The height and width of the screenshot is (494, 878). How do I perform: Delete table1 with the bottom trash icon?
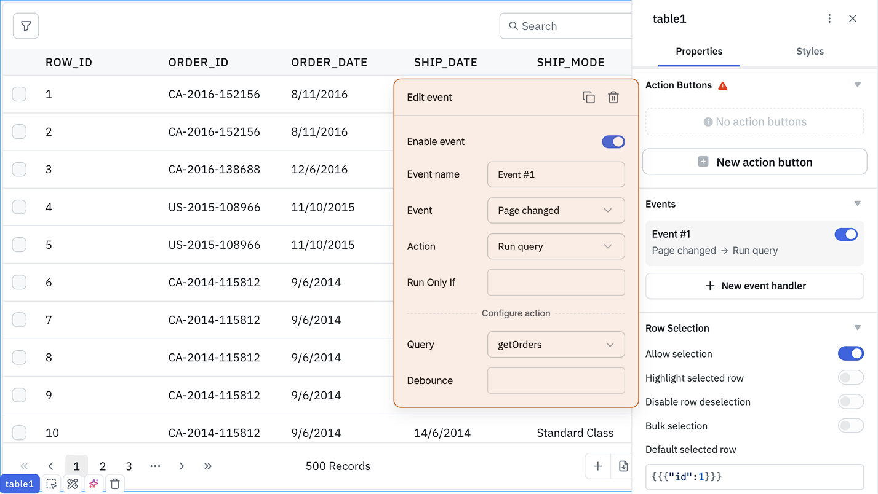115,484
